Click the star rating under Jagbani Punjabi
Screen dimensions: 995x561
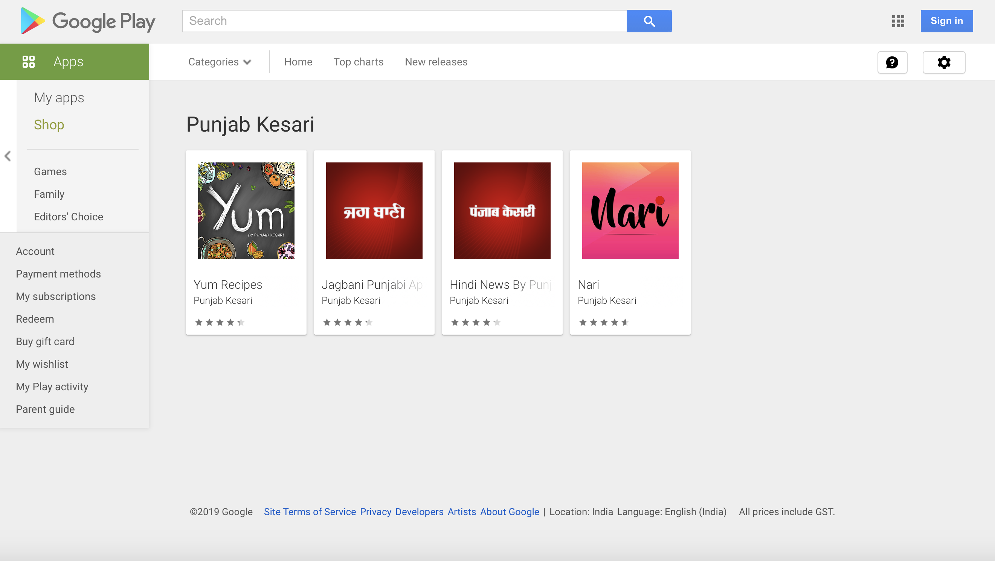click(x=348, y=322)
